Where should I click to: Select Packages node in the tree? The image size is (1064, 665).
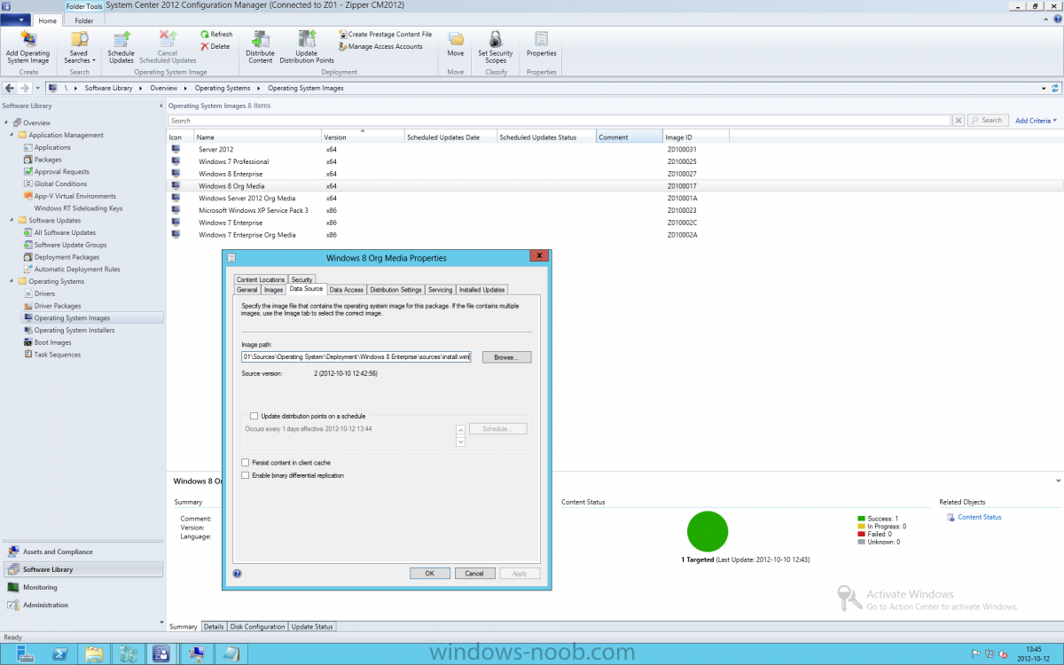pos(43,160)
